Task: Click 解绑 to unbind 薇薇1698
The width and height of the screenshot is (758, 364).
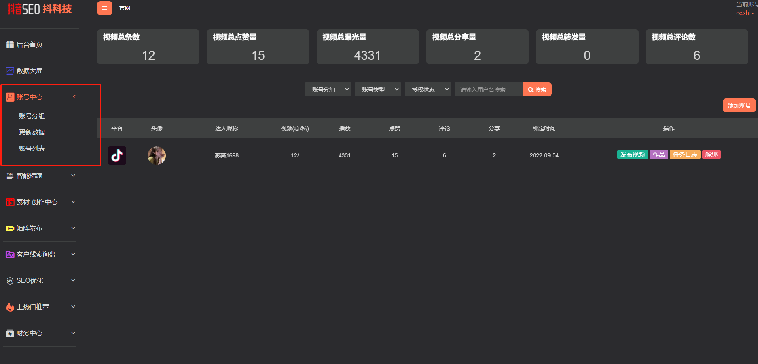Action: [x=711, y=155]
